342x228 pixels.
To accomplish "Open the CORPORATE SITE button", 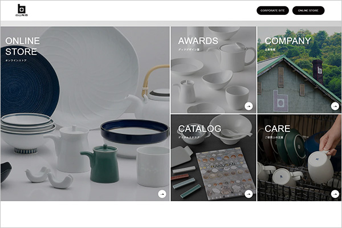I will pos(272,10).
